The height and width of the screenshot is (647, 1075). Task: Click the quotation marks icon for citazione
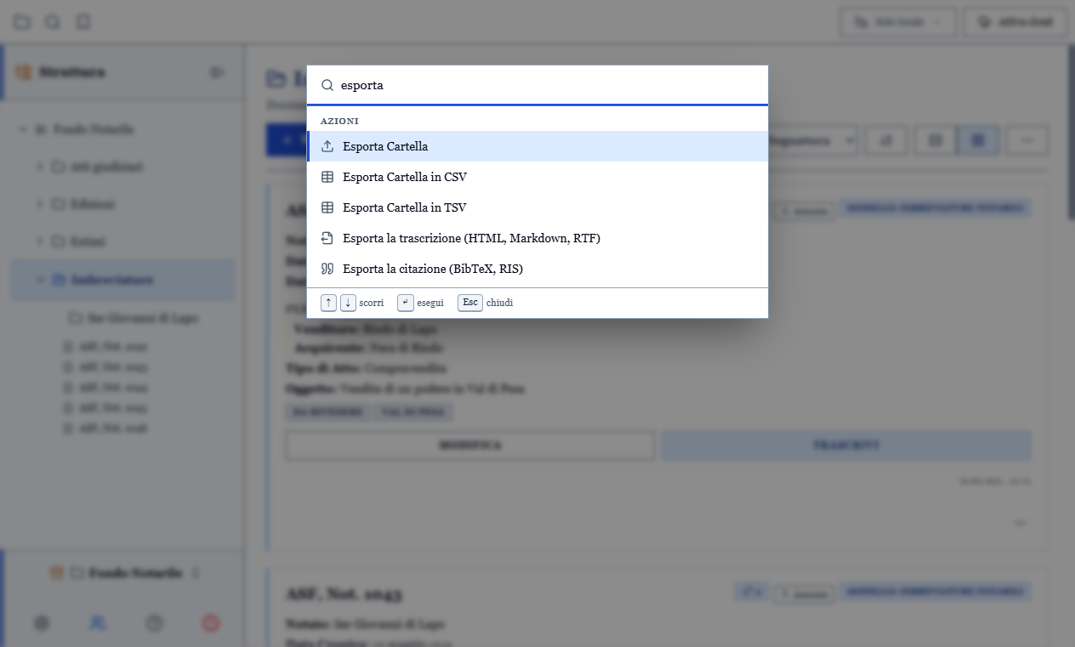[327, 269]
